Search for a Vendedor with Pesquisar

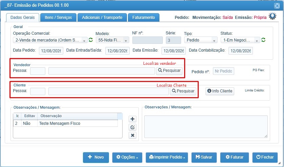click(x=169, y=71)
